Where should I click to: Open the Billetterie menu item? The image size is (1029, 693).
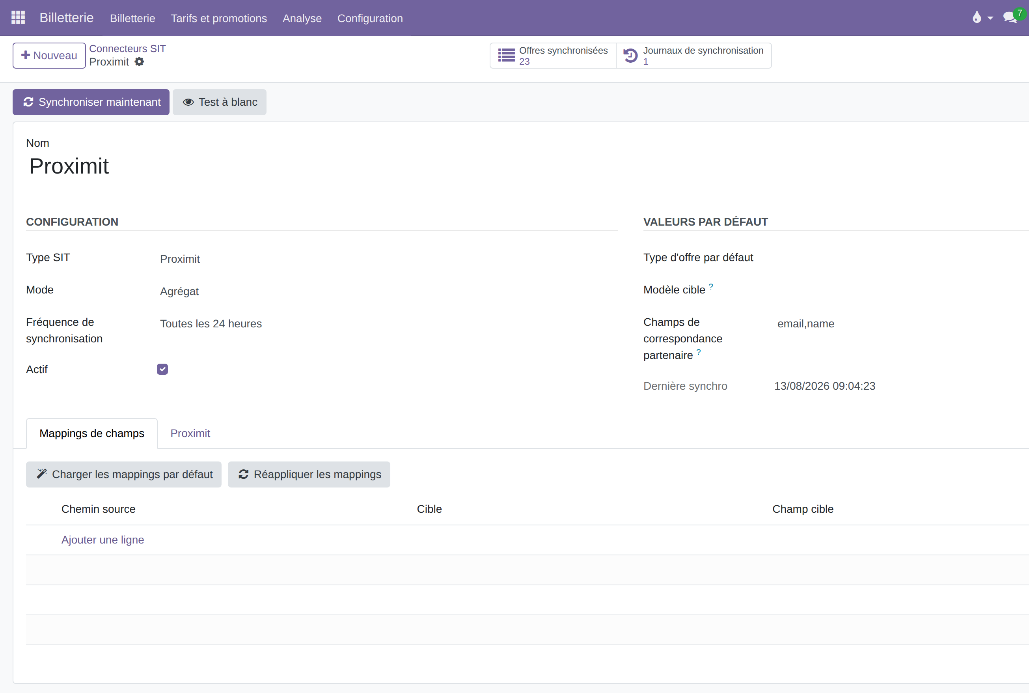coord(132,18)
